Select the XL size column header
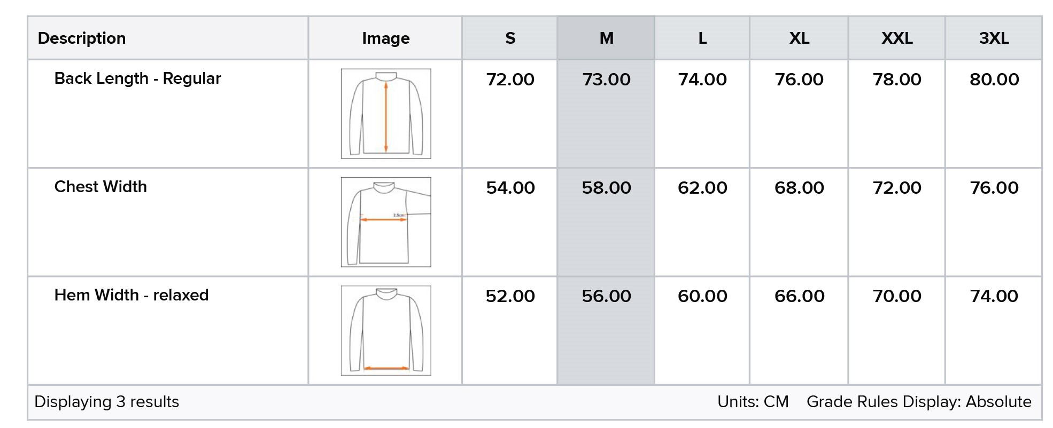Image resolution: width=1053 pixels, height=428 pixels. 799,38
